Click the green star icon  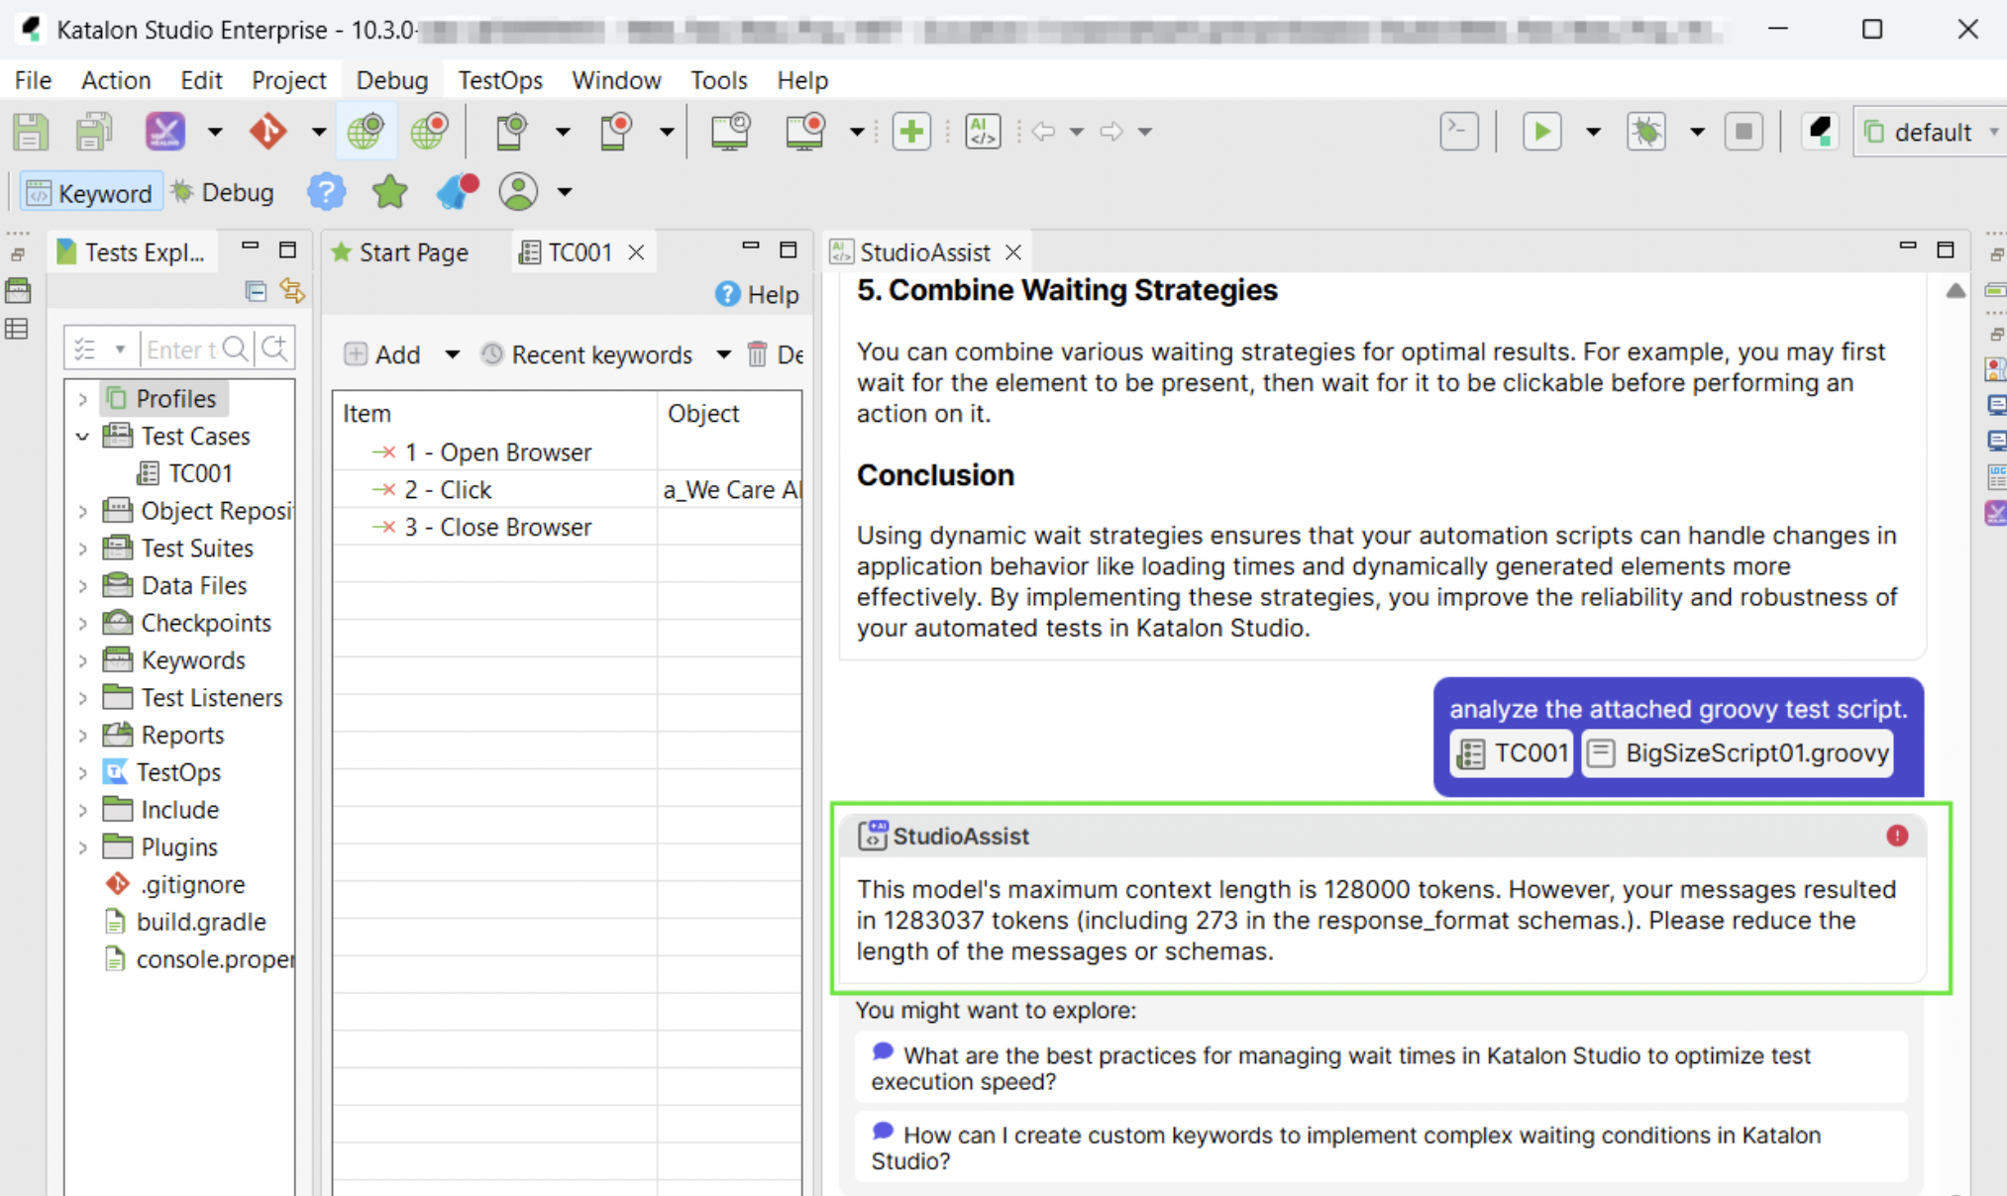[389, 192]
